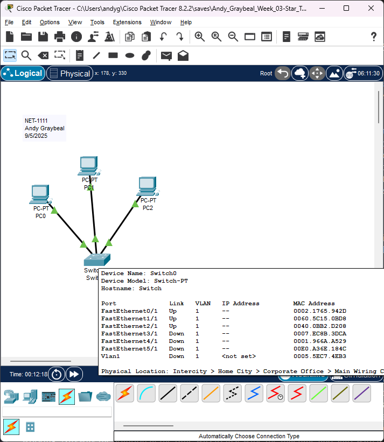Open the Tools menu

(97, 22)
